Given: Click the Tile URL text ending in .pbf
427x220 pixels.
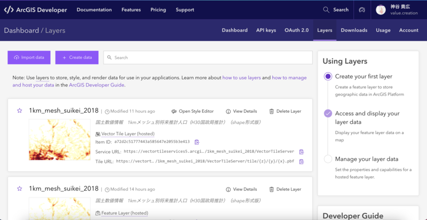Looking at the screenshot, I should coord(205,161).
